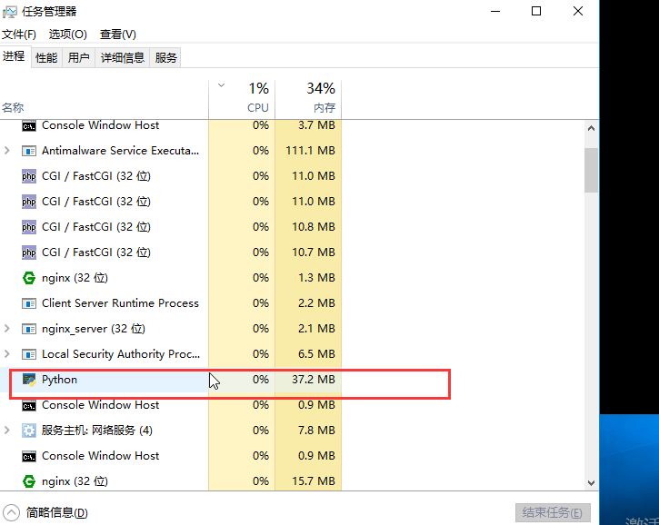Open the 文件(F) menu
Viewport: 659px width, 525px height.
pos(19,35)
